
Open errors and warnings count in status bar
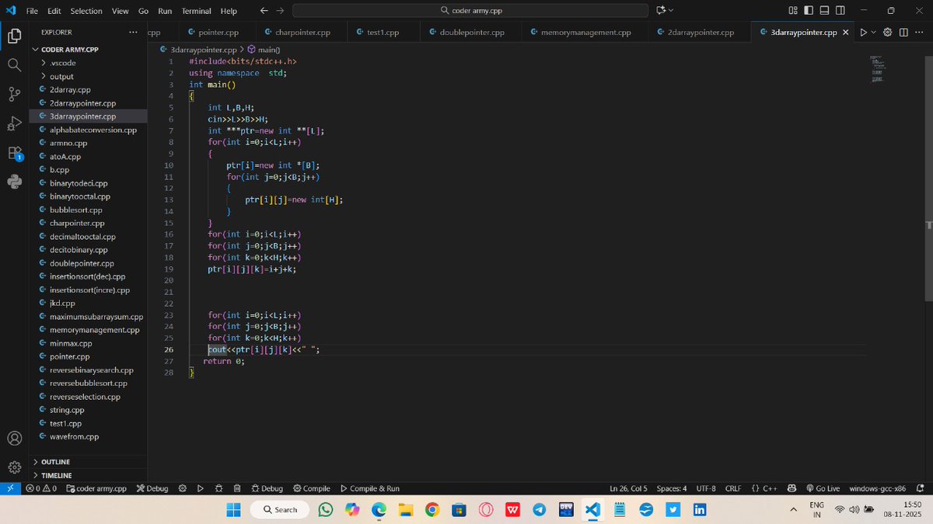coord(40,488)
